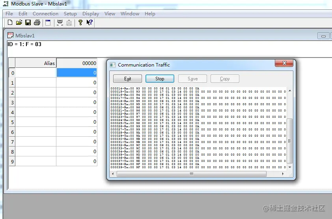Open the Help menu
332x219 pixels.
click(x=150, y=13)
